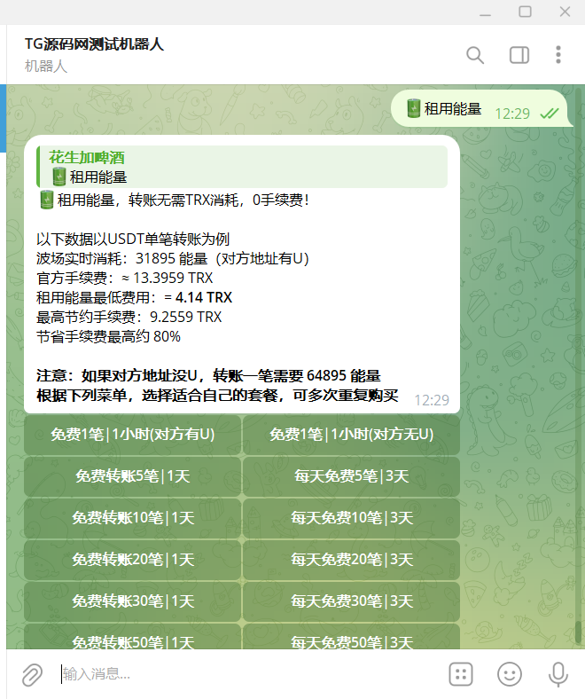This screenshot has width=585, height=699.
Task: Pick the 免费转账10笔|1天 option
Action: pos(132,518)
